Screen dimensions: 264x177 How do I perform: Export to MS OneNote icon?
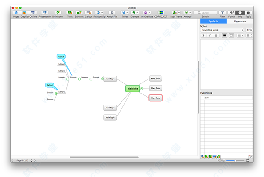pyautogui.click(x=146, y=13)
